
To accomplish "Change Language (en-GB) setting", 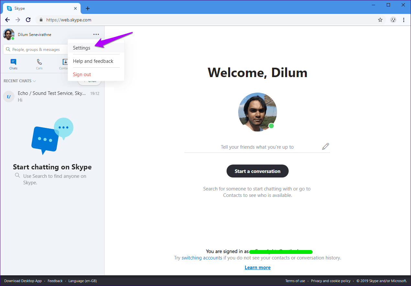I will 83,281.
